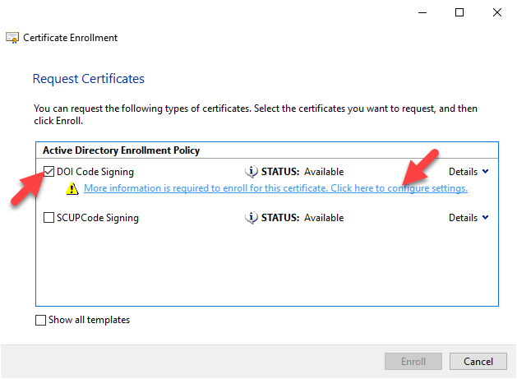The height and width of the screenshot is (379, 517).
Task: Expand Details for SCUPCode Signing
Action: [468, 218]
